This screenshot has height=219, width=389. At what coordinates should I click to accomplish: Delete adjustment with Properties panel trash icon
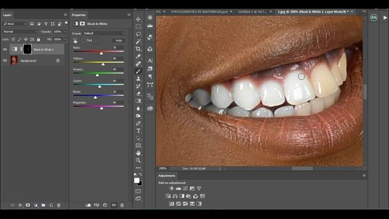(x=122, y=206)
